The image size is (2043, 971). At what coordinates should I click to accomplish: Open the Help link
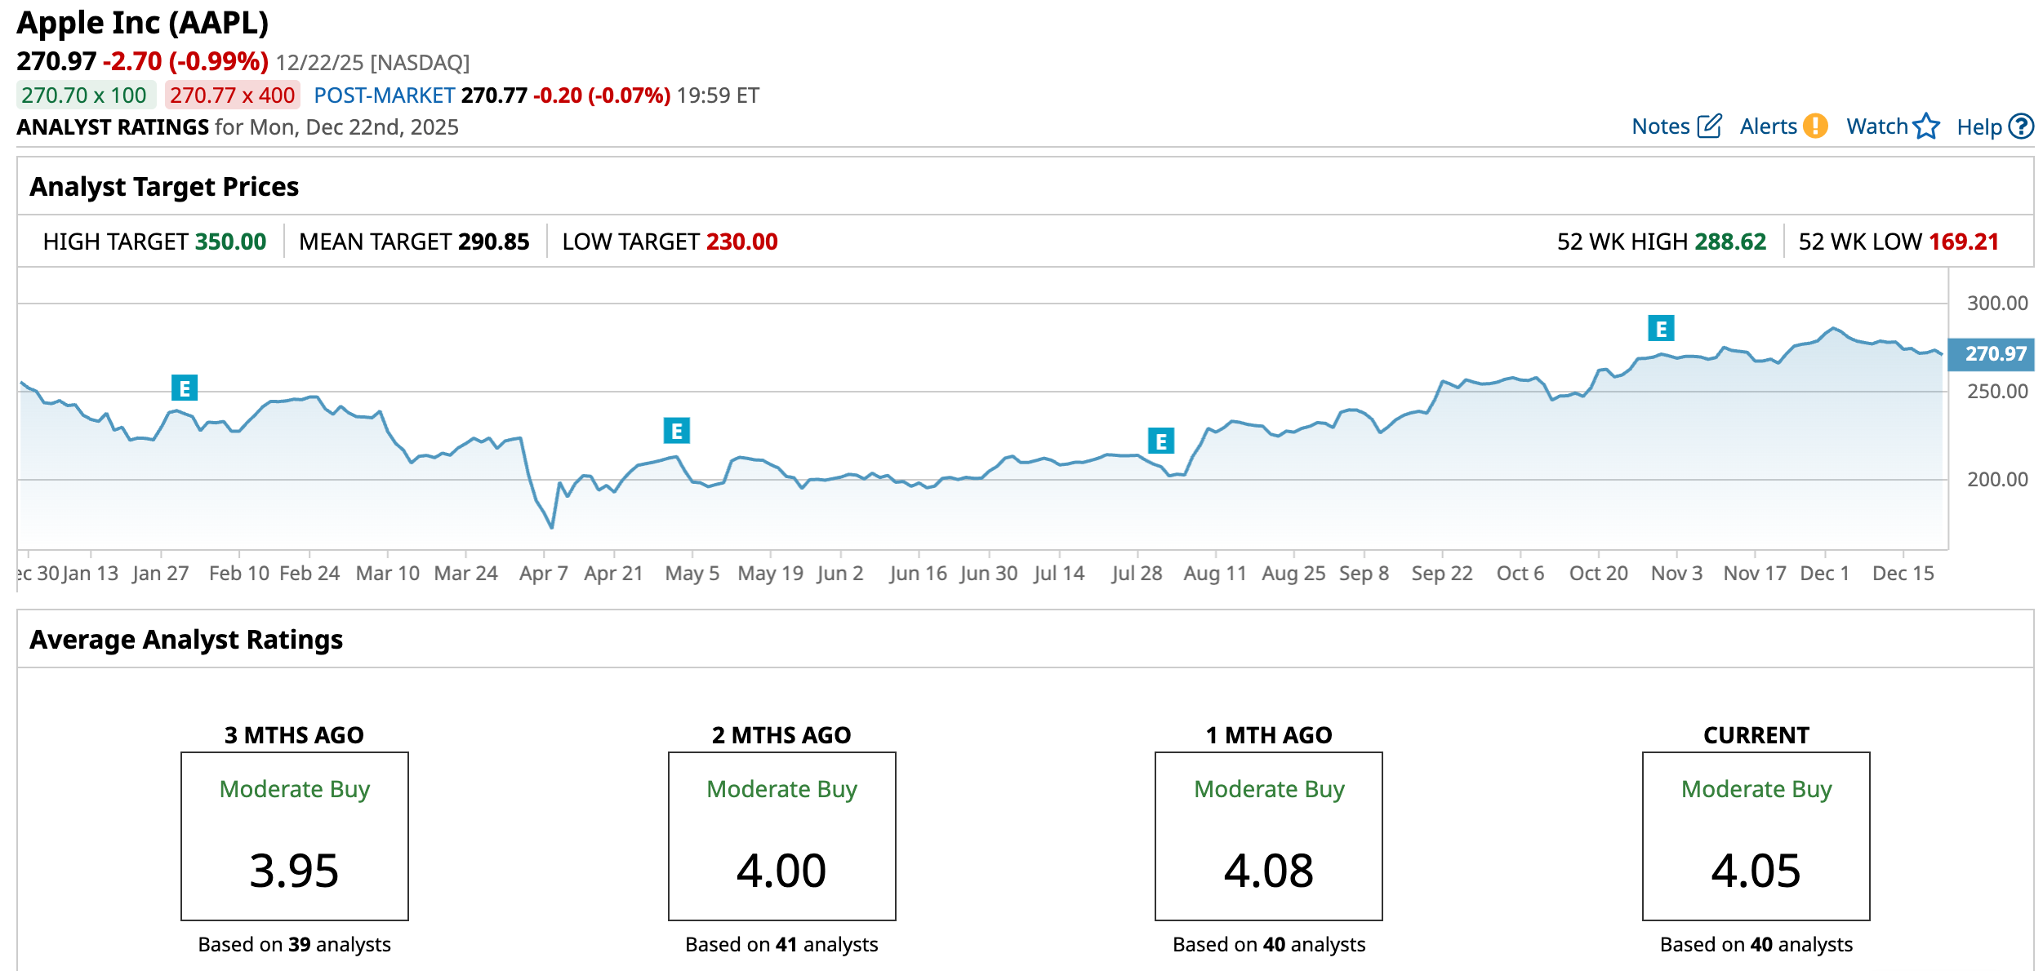tap(1978, 127)
